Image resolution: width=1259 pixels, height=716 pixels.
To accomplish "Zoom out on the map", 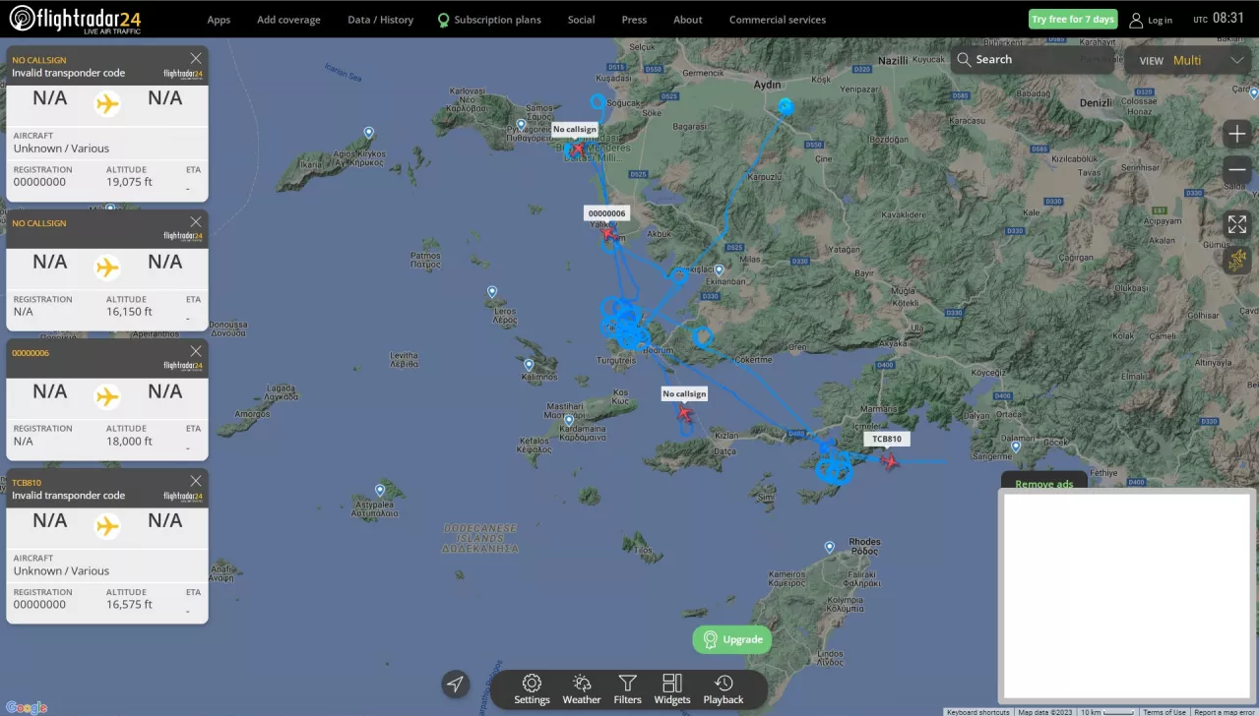I will [1237, 171].
